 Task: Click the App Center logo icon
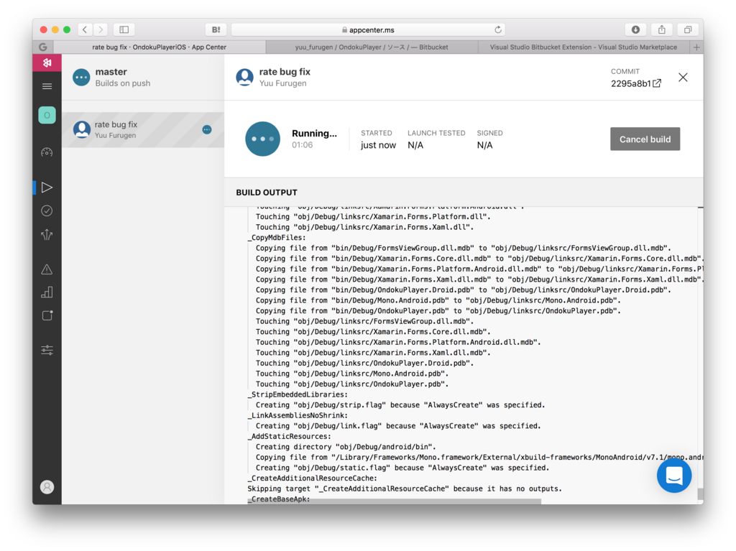(x=47, y=62)
